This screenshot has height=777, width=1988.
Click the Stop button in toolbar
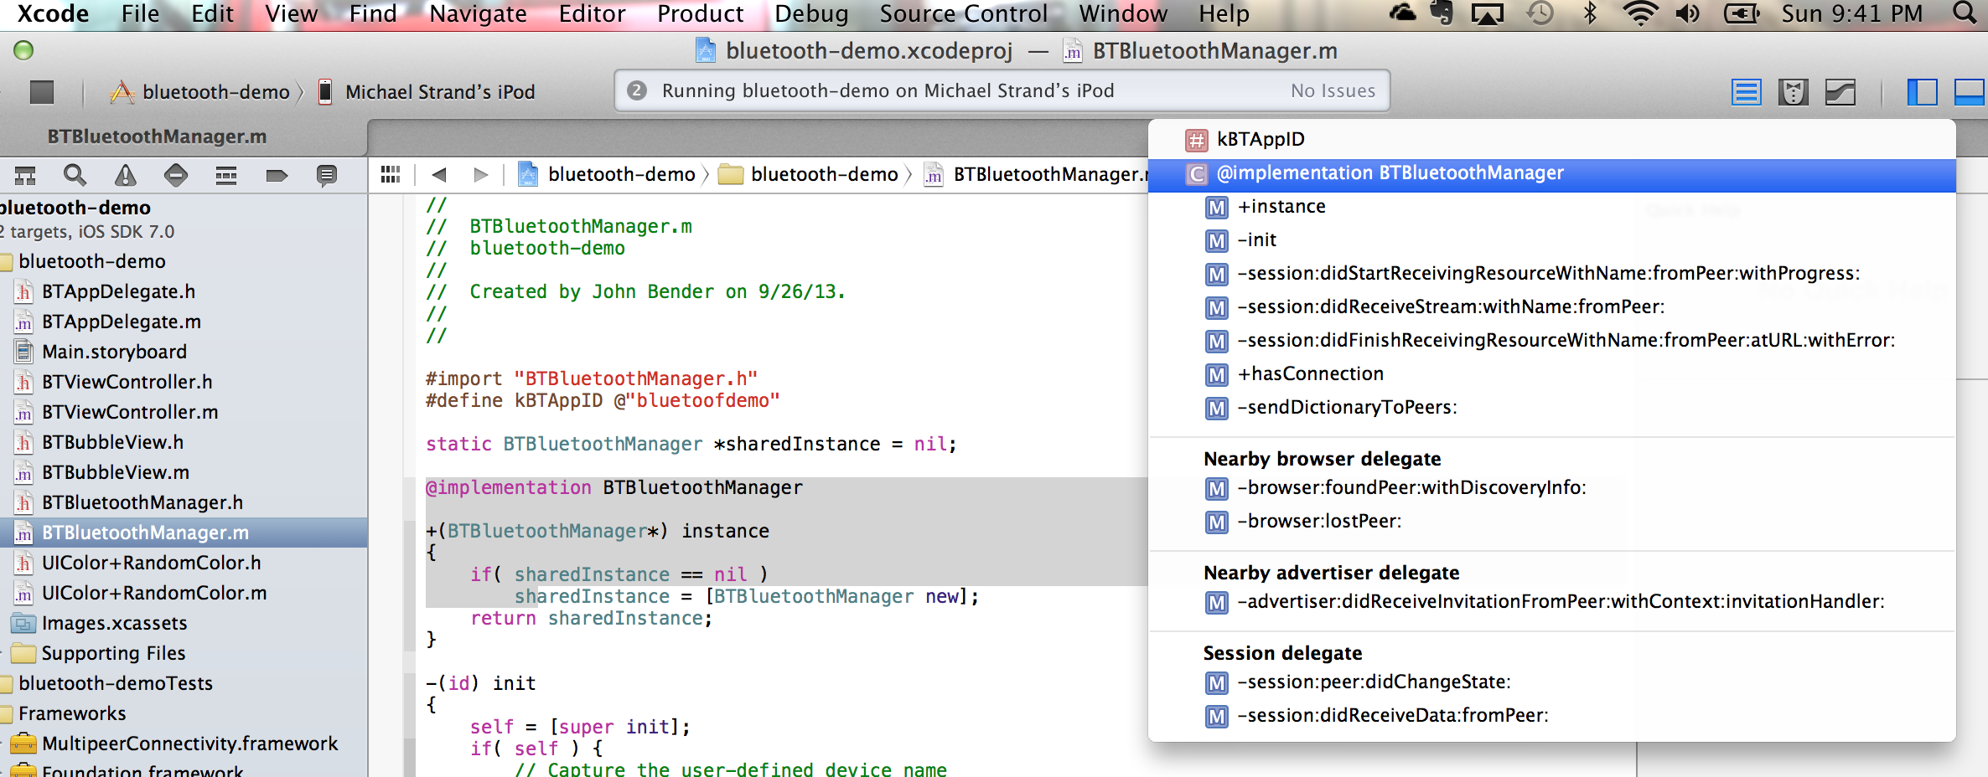pyautogui.click(x=40, y=91)
